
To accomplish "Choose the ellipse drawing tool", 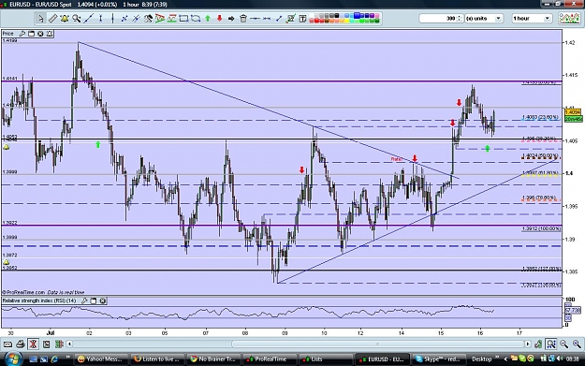I will coord(196,19).
